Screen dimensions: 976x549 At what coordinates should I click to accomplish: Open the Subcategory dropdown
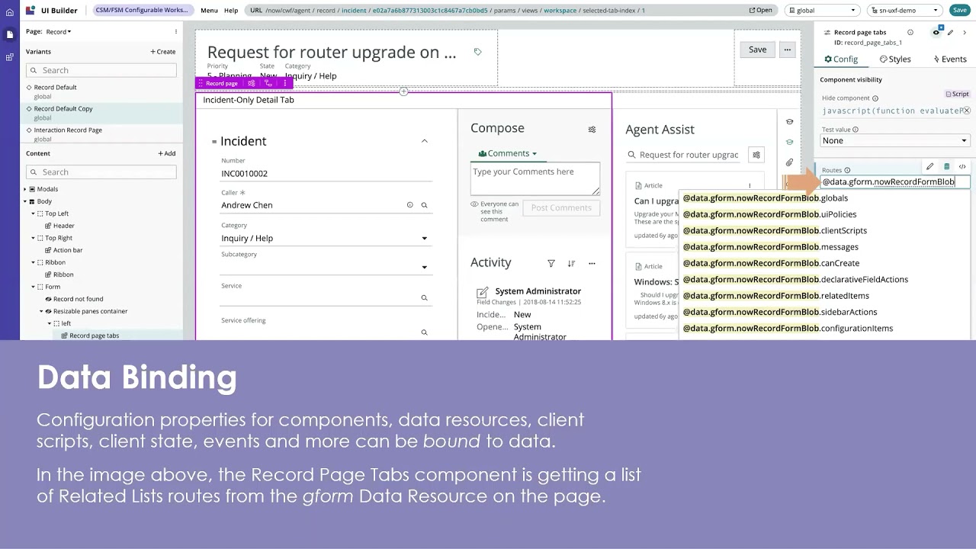(x=324, y=267)
